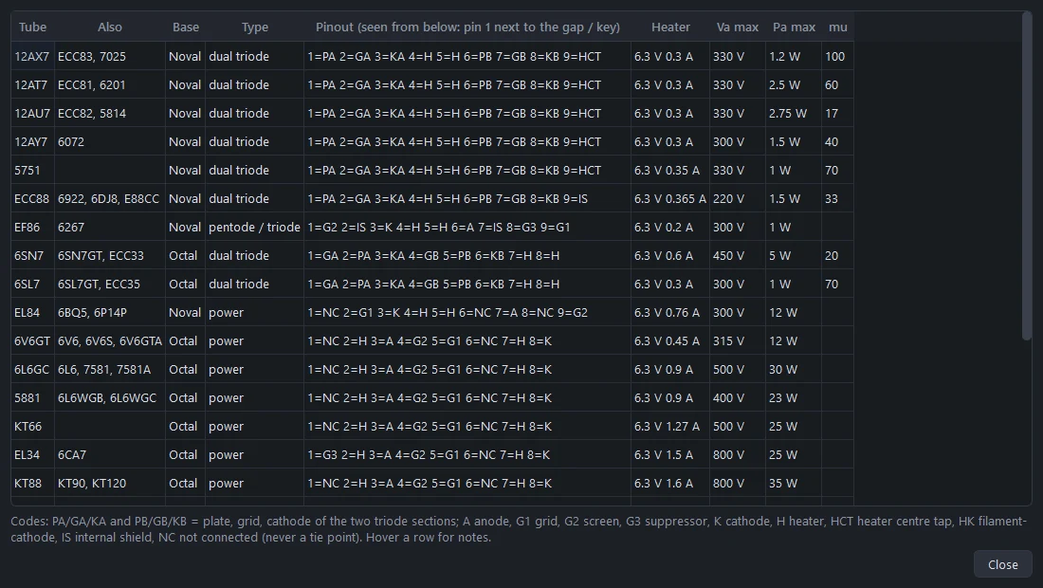Click the tube table's vertical scrollbar
1043x588 pixels.
click(1026, 176)
